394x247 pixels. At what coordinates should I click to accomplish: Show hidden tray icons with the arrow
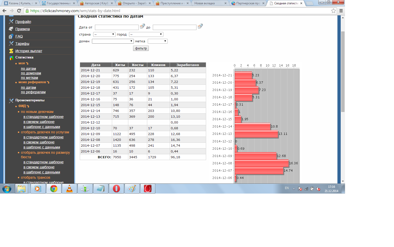click(294, 189)
